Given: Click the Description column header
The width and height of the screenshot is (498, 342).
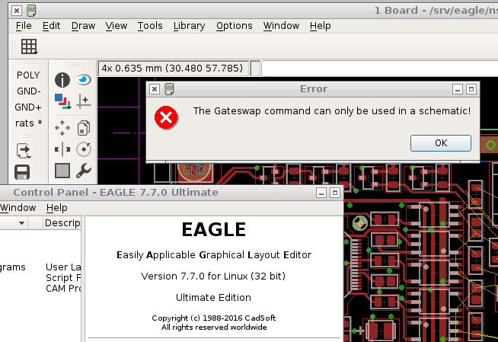Looking at the screenshot, I should coord(62,223).
